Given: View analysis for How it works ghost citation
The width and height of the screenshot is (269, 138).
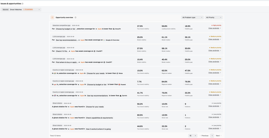Looking at the screenshot, I should point(215,128).
